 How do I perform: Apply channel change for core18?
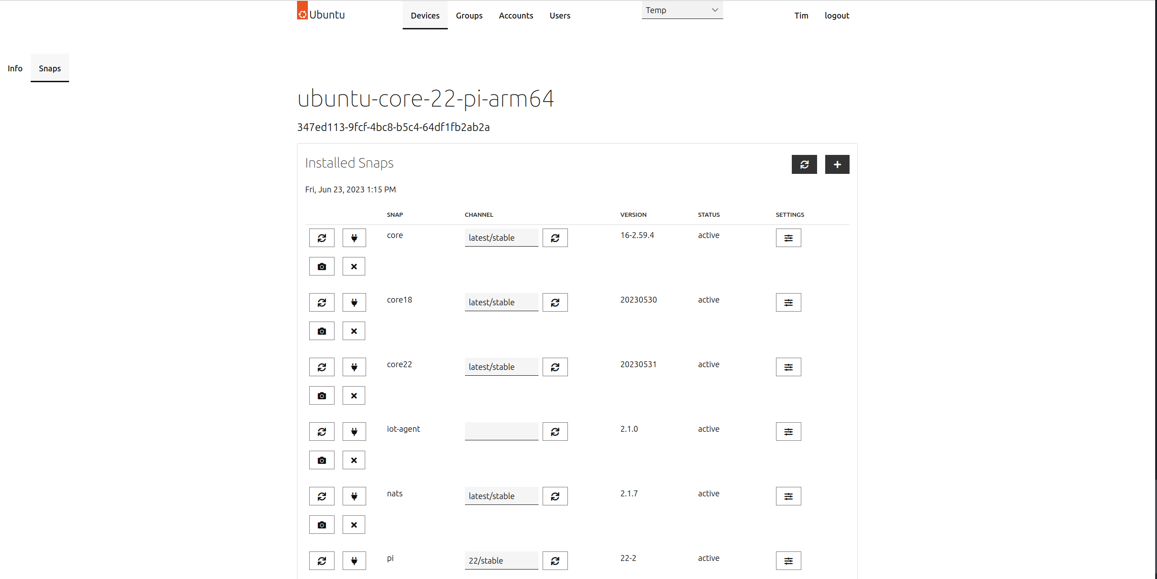click(555, 303)
